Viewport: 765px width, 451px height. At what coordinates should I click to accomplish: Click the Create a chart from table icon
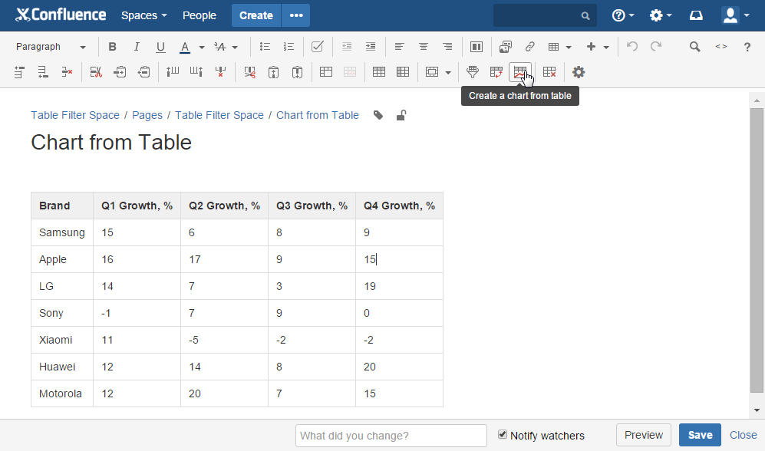[x=521, y=72]
